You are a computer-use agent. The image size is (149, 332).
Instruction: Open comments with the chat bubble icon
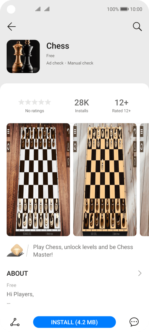pos(134,322)
